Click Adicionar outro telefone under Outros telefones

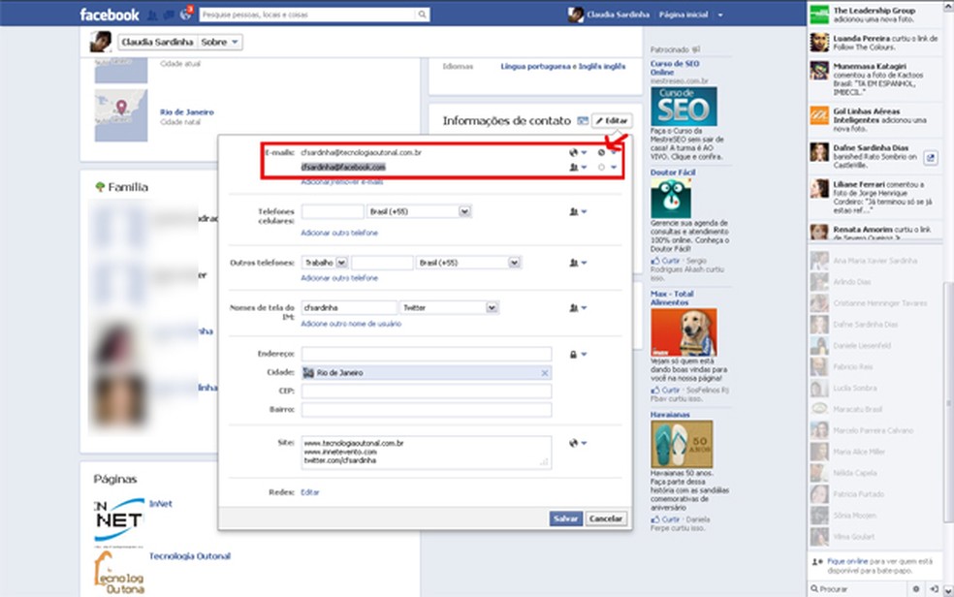point(339,278)
